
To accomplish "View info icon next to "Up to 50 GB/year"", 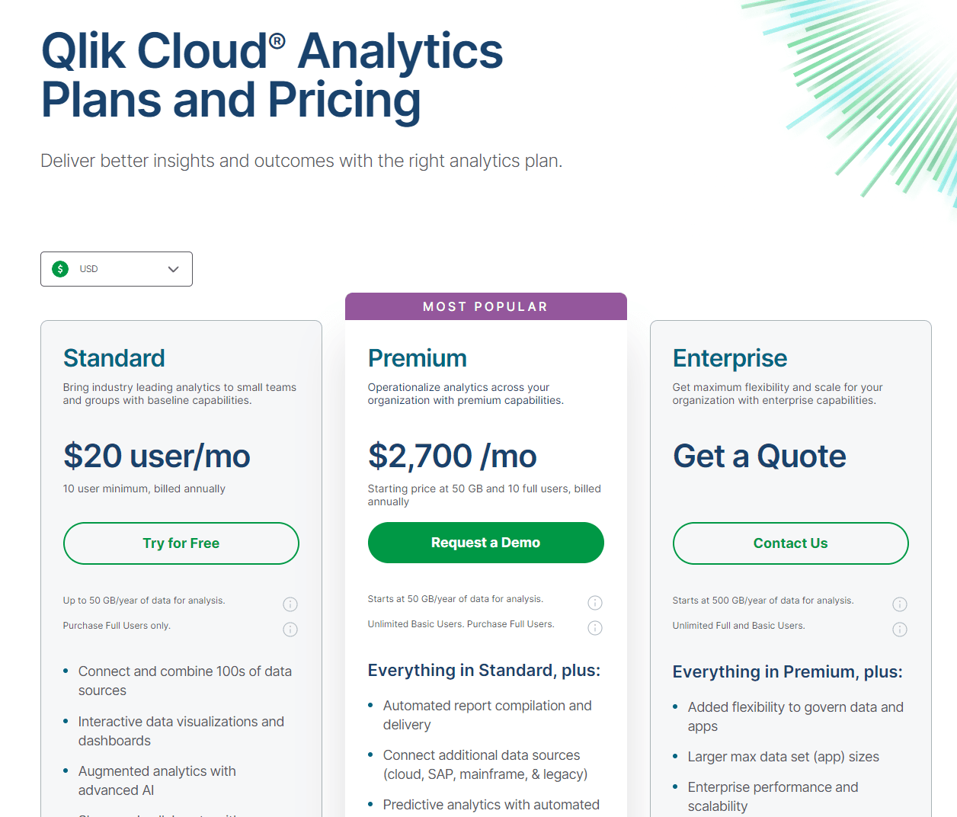I will pyautogui.click(x=290, y=604).
